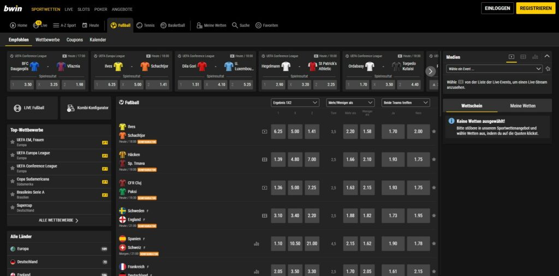Image resolution: width=559 pixels, height=276 pixels.
Task: Select the Basketball sport icon
Action: click(x=173, y=25)
